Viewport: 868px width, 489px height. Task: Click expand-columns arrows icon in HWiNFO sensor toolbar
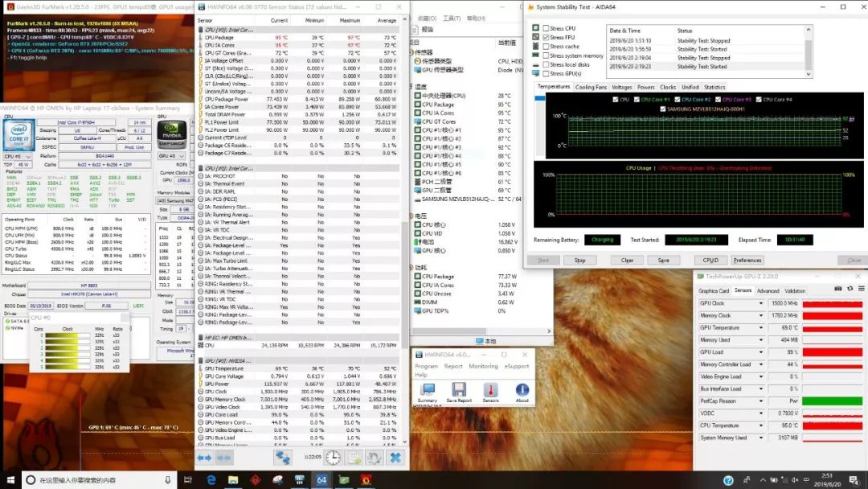tap(204, 458)
